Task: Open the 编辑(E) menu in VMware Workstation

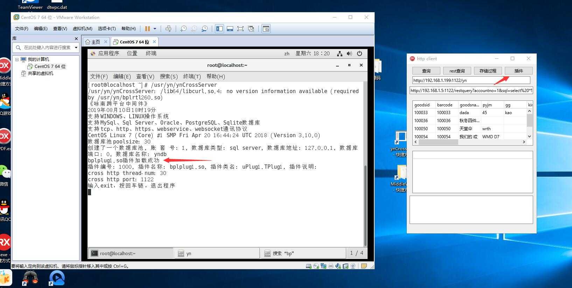Action: 41,29
